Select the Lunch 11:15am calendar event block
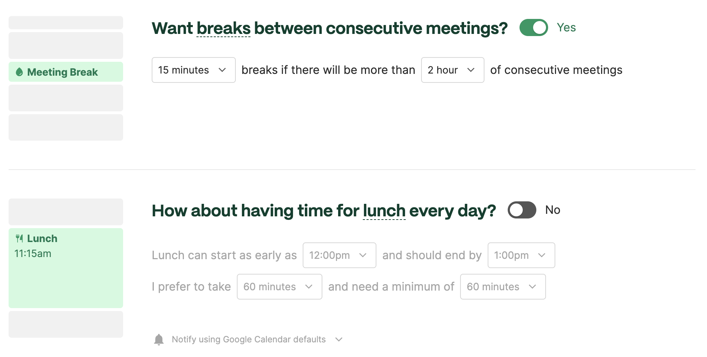 (66, 268)
